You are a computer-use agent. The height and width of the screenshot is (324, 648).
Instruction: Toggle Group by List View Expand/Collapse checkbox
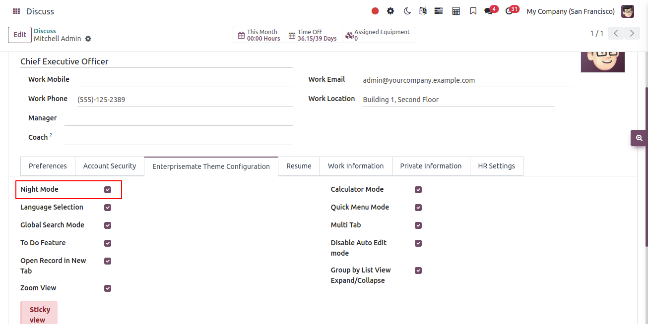click(418, 270)
